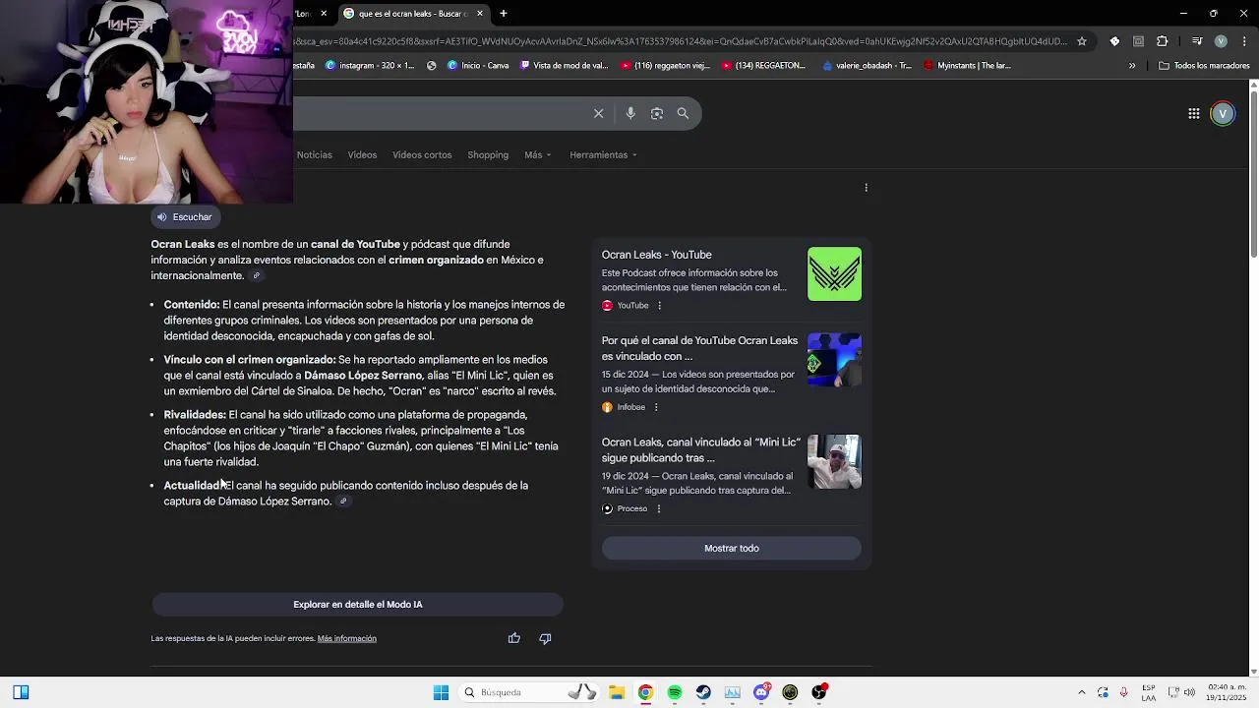Expand the Más search filter dropdown
The width and height of the screenshot is (1259, 708).
(538, 155)
